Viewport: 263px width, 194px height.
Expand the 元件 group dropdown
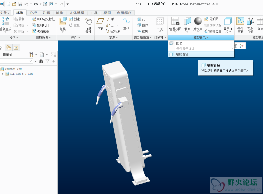point(76,37)
